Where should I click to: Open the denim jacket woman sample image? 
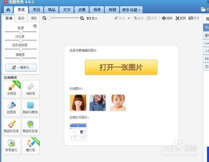pyautogui.click(x=97, y=103)
